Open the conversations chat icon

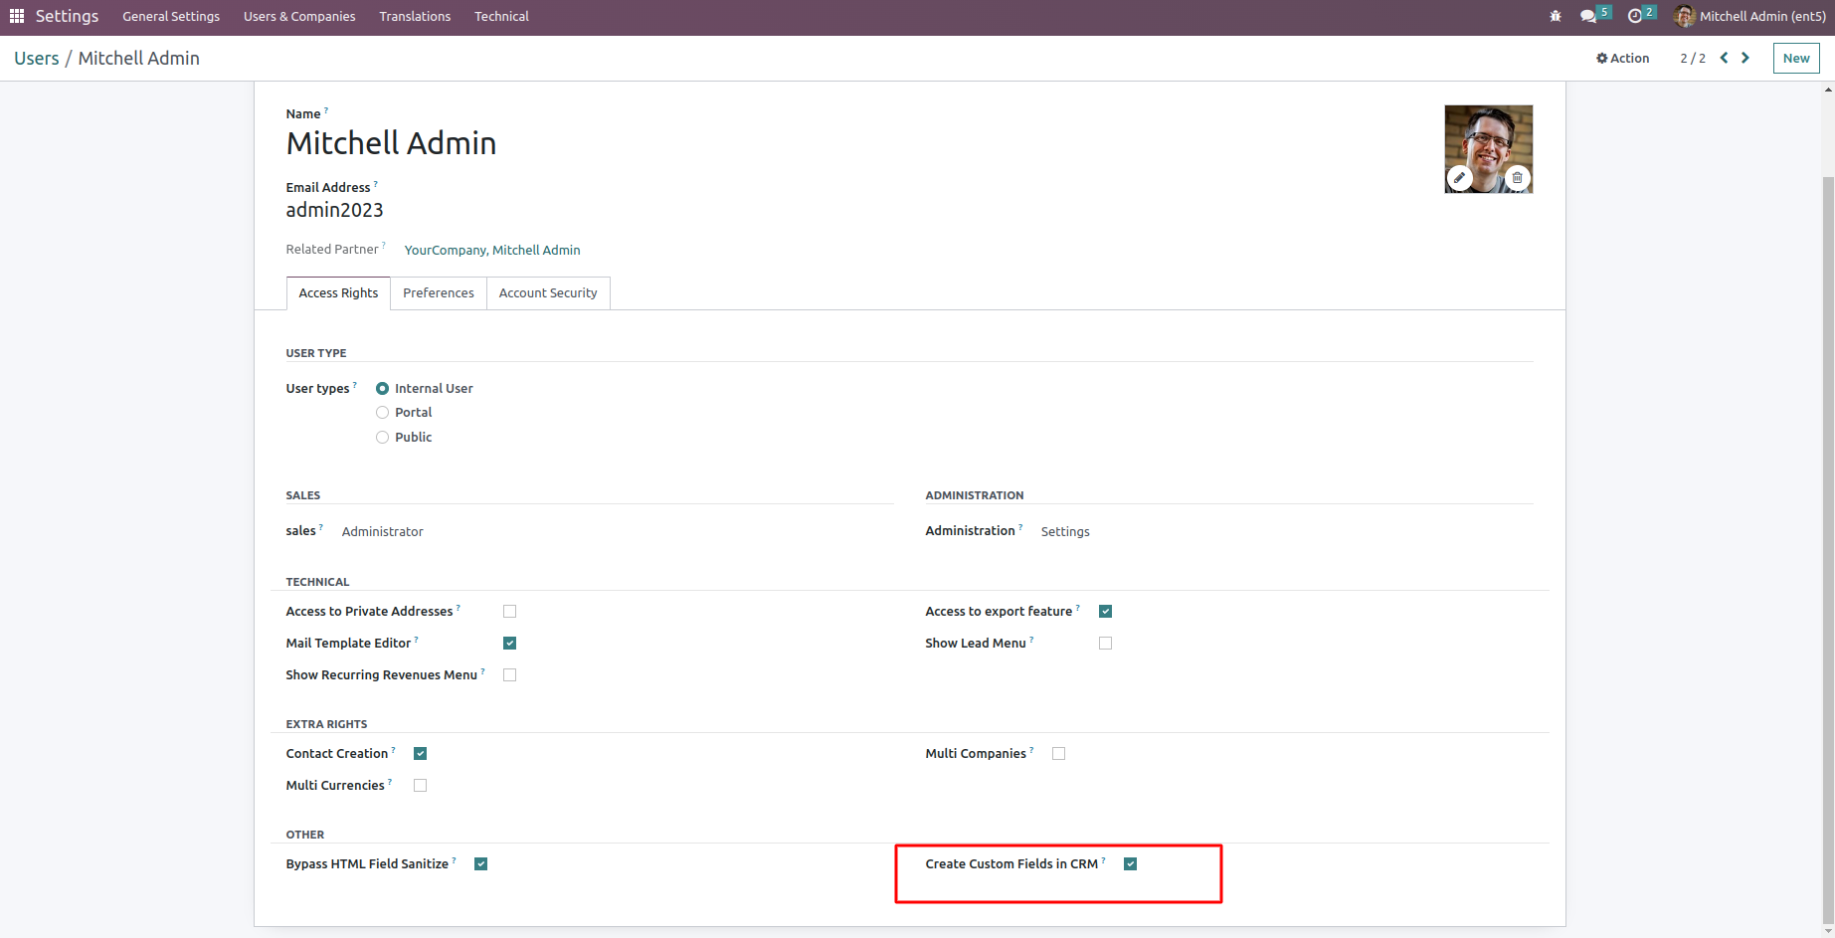tap(1588, 16)
